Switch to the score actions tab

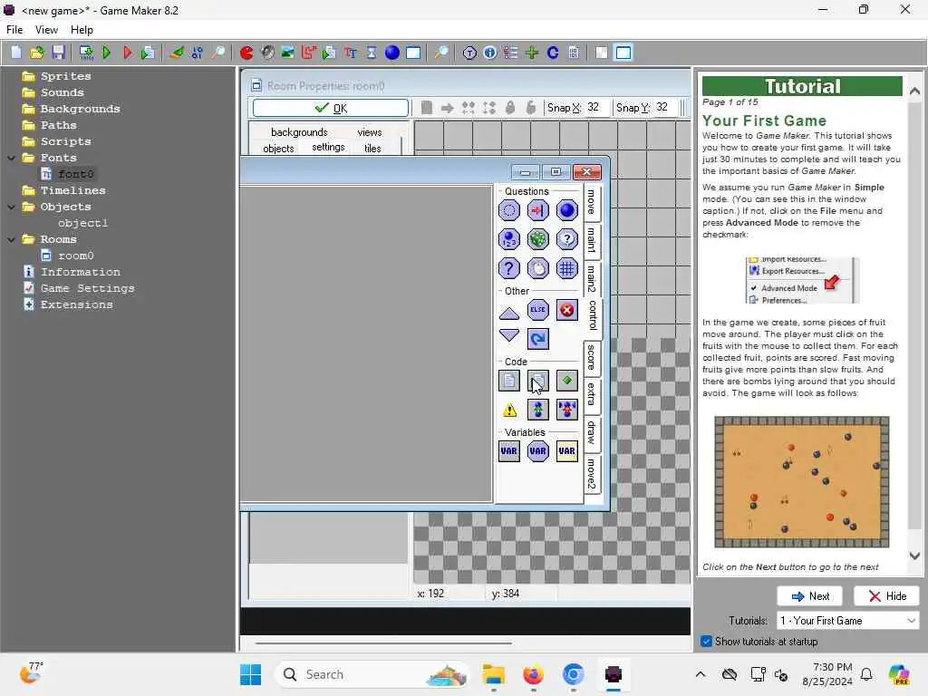pos(592,357)
